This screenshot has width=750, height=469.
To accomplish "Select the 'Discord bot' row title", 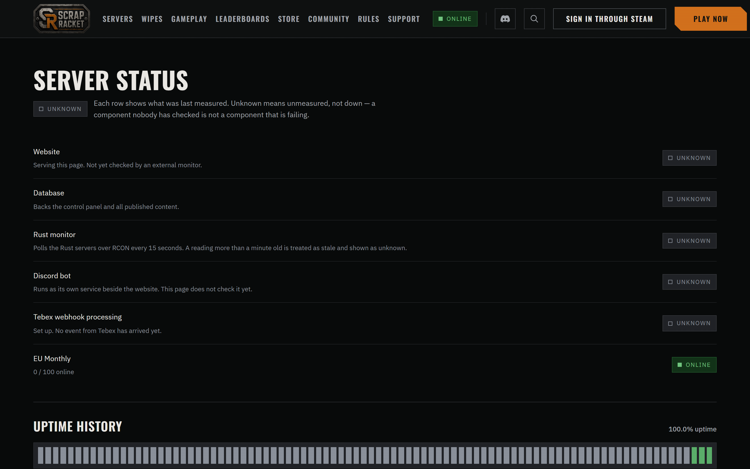I will [52, 276].
